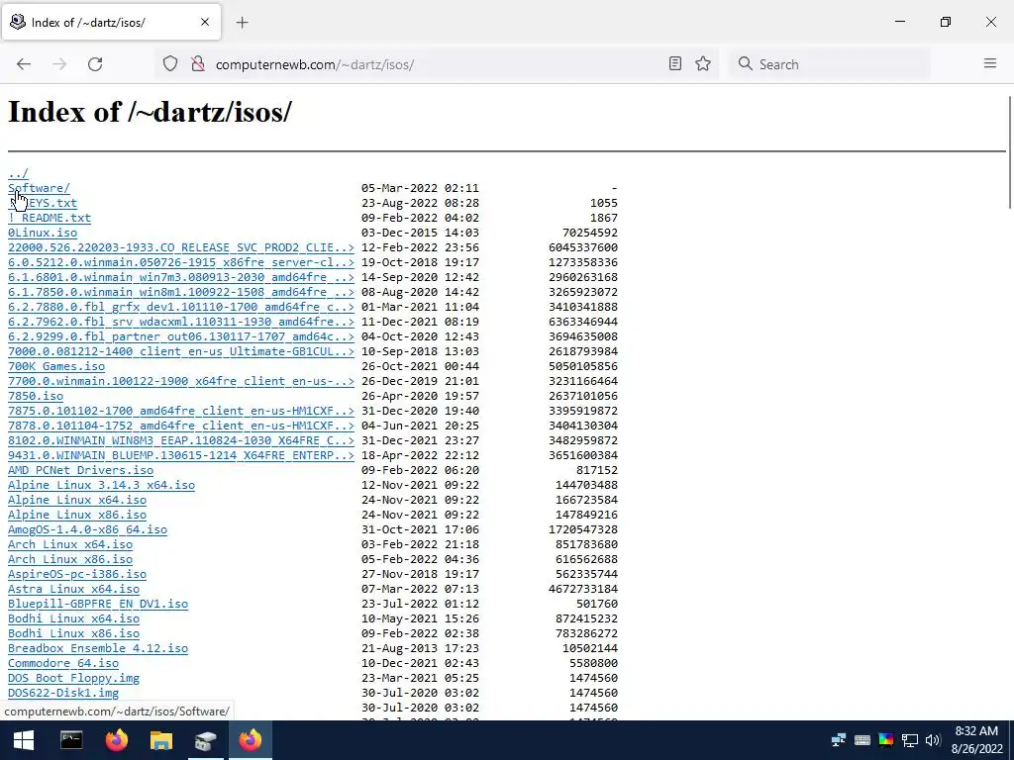Open 6.0.5212.0.winmain server link

point(181,262)
